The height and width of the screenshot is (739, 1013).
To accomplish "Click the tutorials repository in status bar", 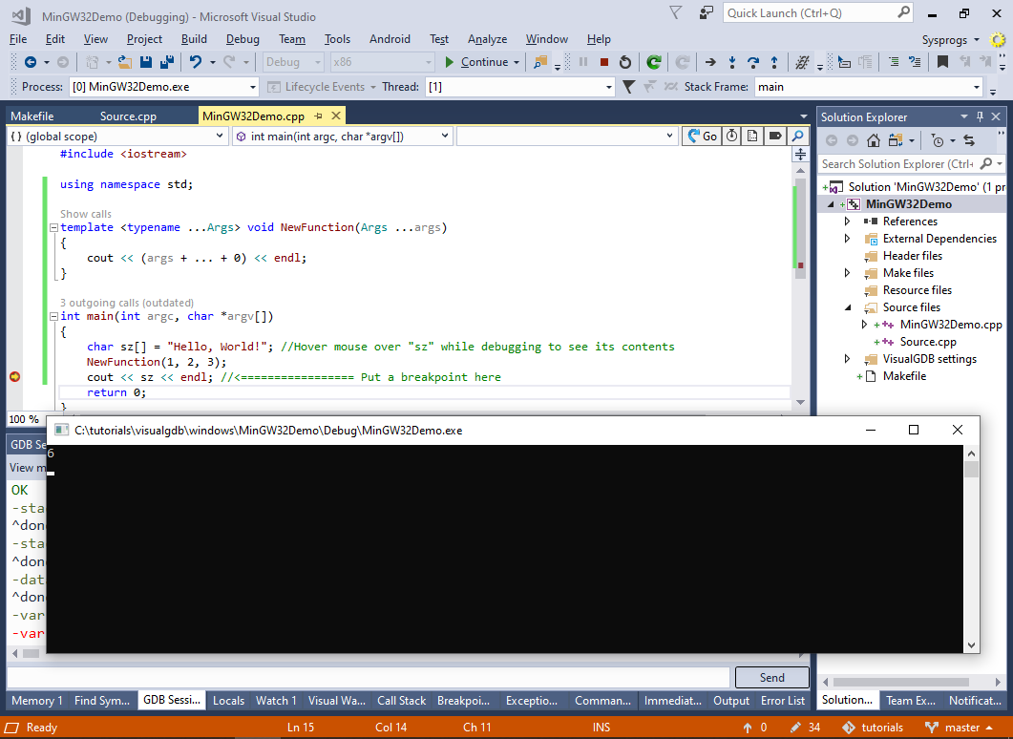I will (874, 728).
